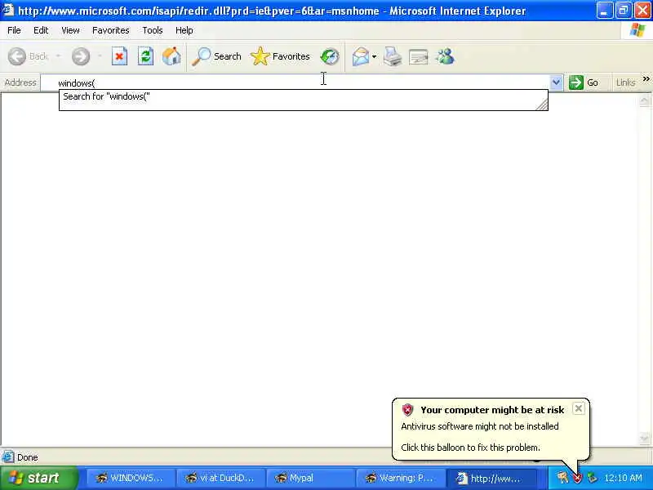Click the IE icon in the title bar
This screenshot has width=653, height=490.
click(x=8, y=10)
